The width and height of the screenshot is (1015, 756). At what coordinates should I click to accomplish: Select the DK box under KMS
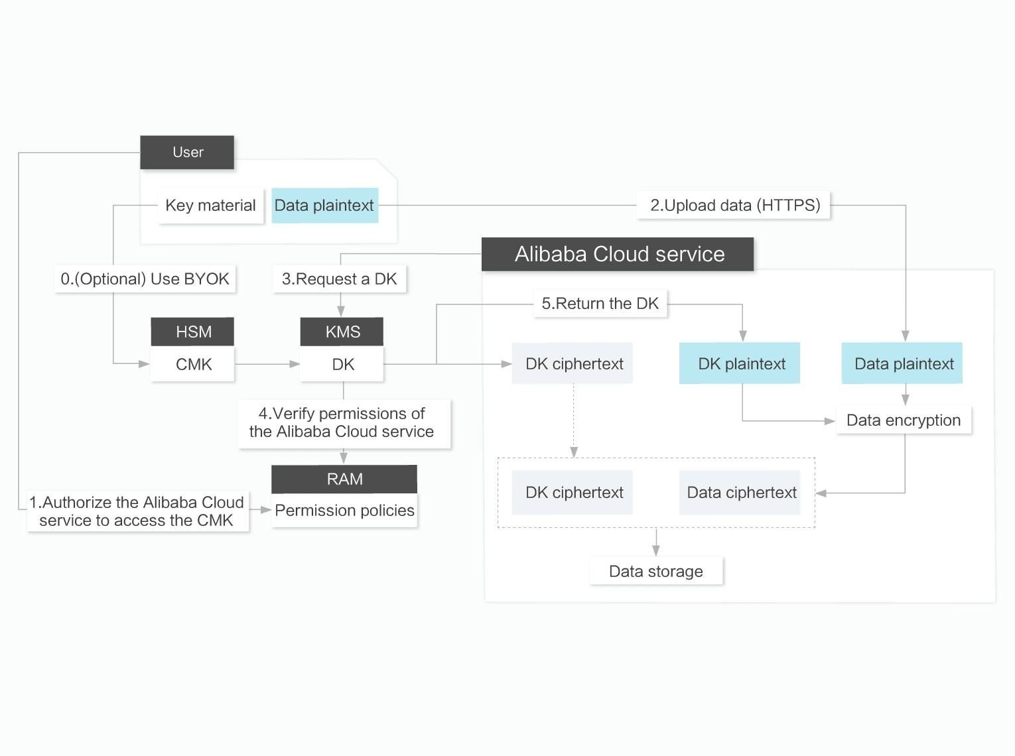pos(342,364)
